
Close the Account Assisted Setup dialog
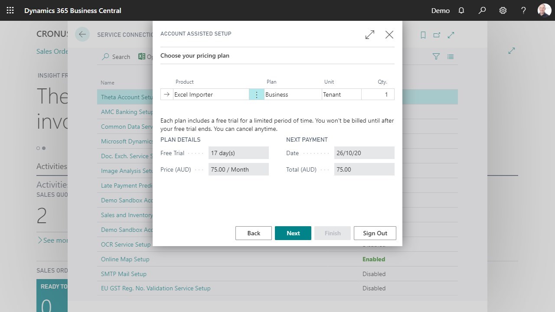389,35
